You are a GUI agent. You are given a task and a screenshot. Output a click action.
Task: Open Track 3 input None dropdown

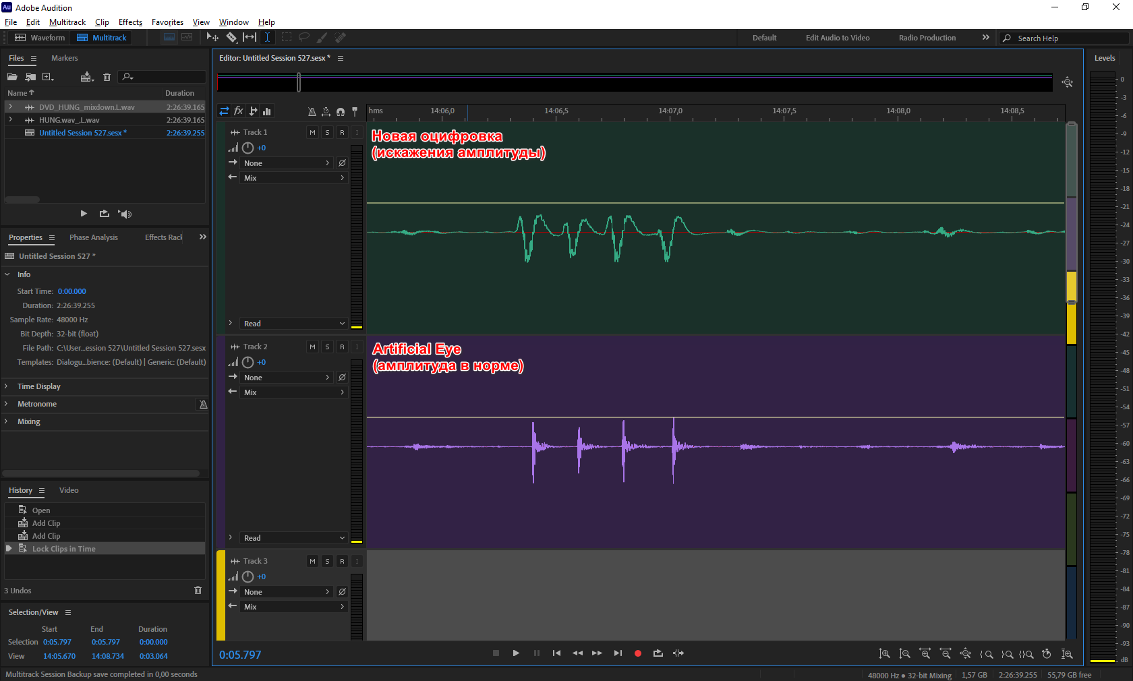point(287,592)
